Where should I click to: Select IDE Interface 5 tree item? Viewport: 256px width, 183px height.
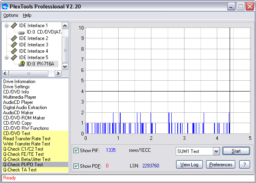pos(34,58)
